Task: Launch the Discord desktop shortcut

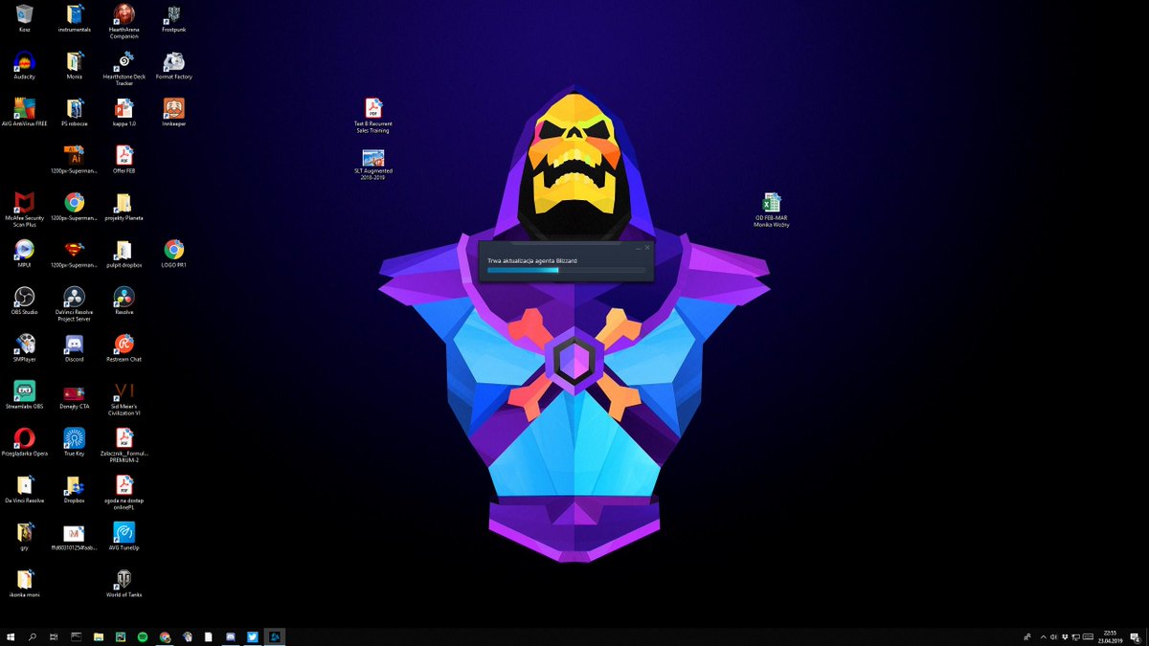Action: [x=74, y=346]
